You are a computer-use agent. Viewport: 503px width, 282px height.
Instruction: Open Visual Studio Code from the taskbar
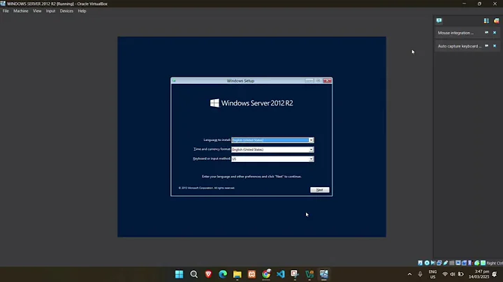(x=280, y=274)
